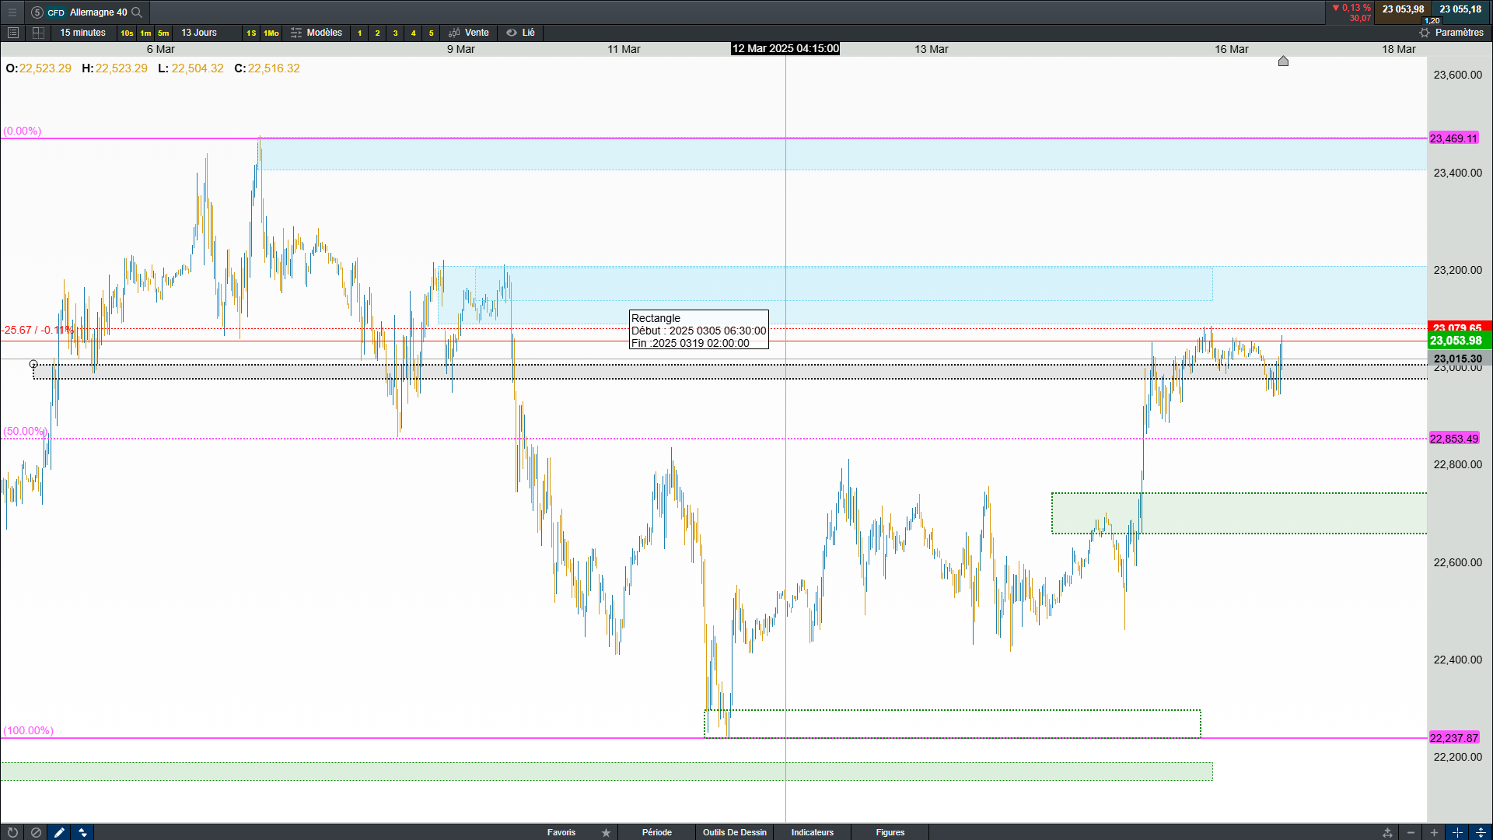
Task: Click the list panel icon
Action: click(x=12, y=33)
